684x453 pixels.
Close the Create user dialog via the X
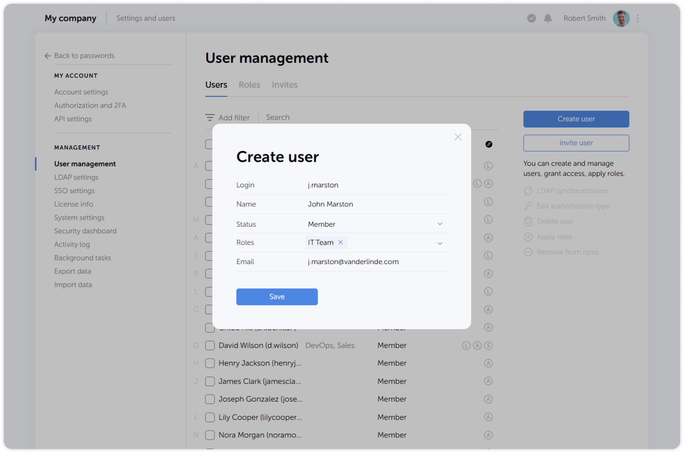coord(458,137)
